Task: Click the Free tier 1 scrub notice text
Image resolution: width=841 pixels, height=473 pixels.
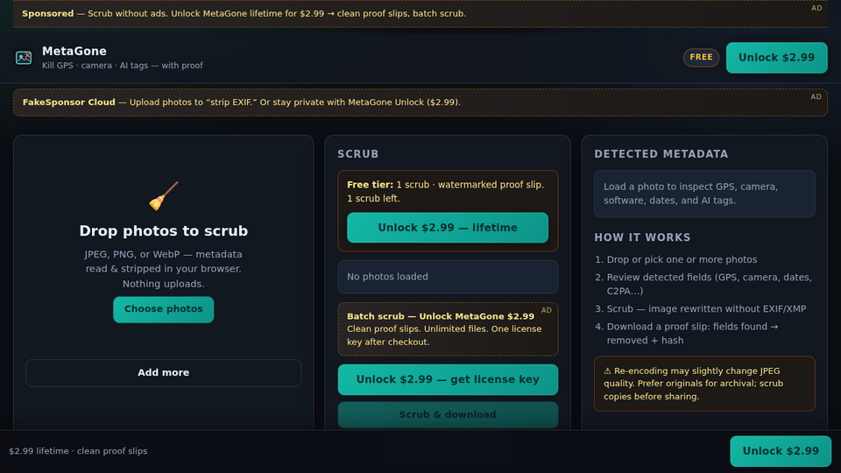Action: click(x=446, y=192)
